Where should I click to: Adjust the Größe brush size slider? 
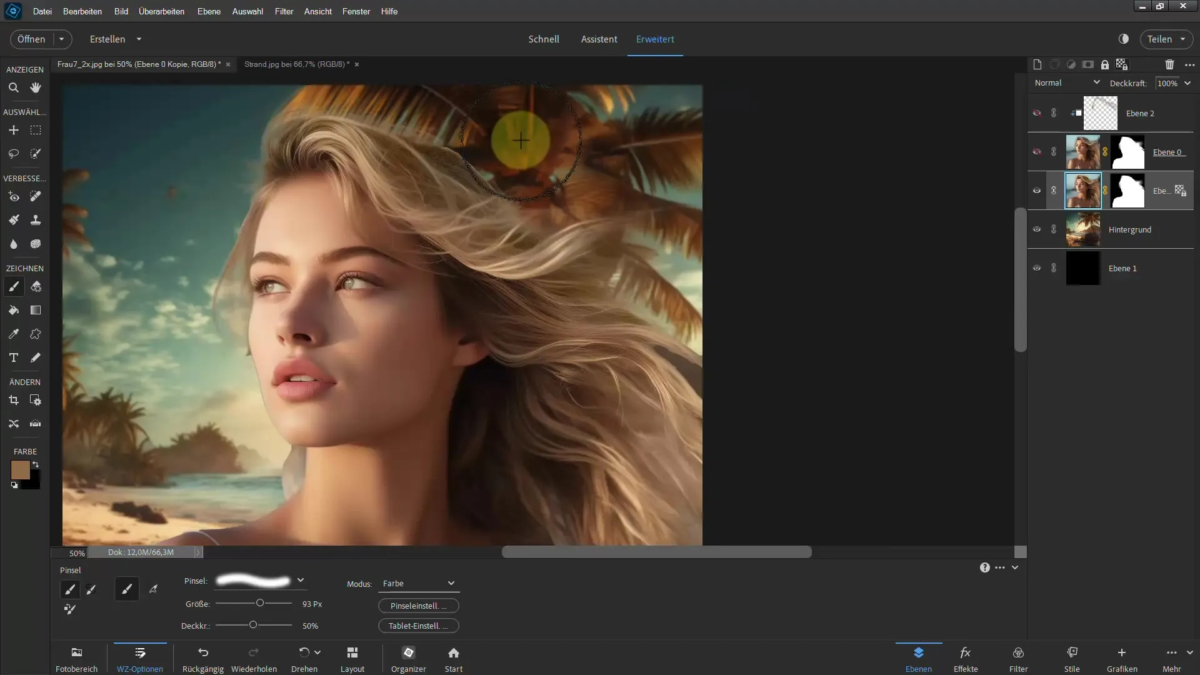point(260,603)
